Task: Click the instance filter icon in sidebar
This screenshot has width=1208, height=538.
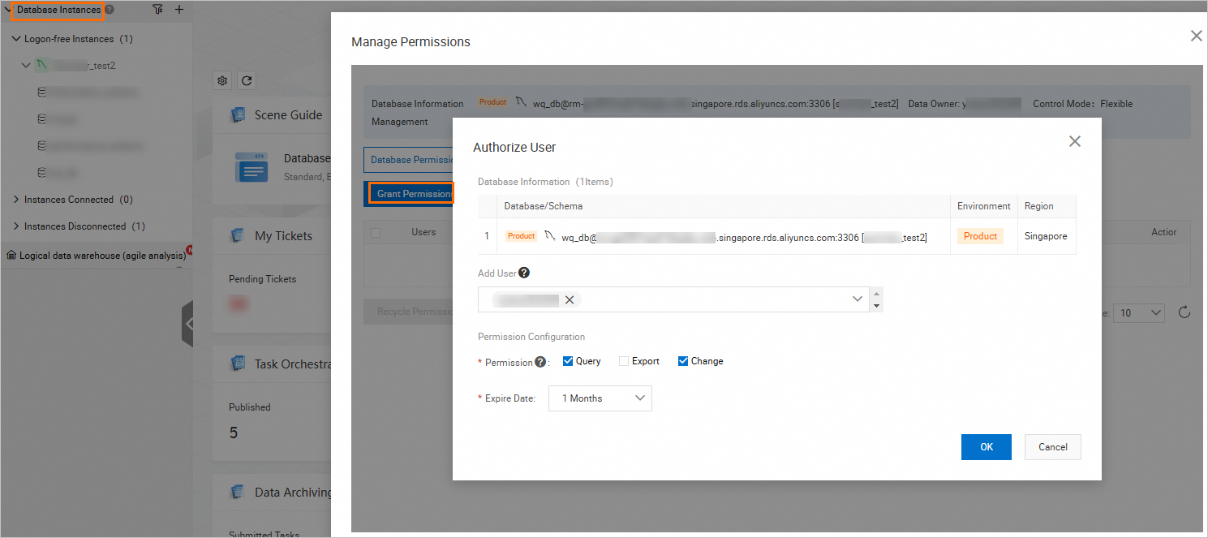Action: [x=157, y=10]
